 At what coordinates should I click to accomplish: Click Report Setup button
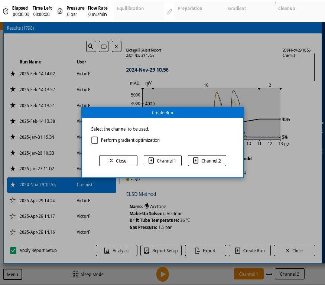click(161, 250)
